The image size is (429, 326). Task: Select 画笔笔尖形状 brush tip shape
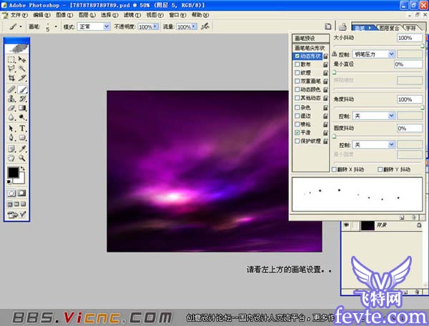[x=310, y=47]
